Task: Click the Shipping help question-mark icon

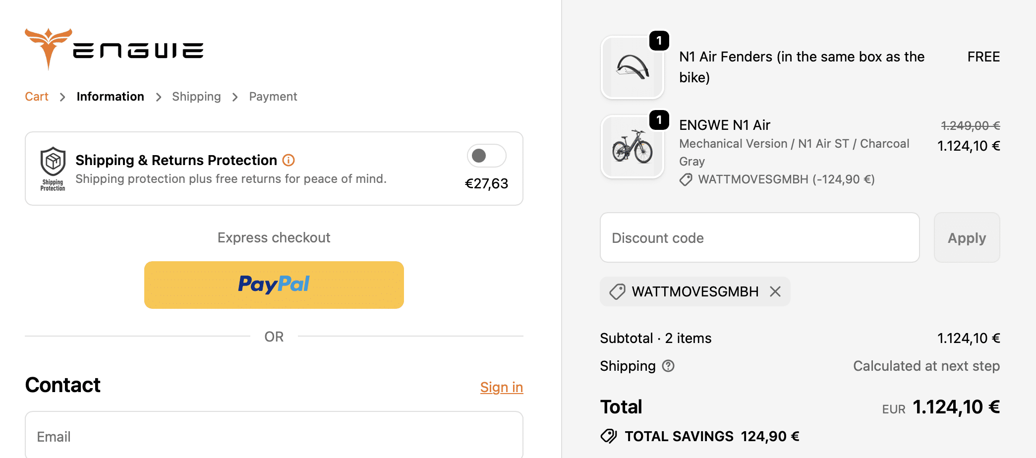Action: [x=668, y=366]
